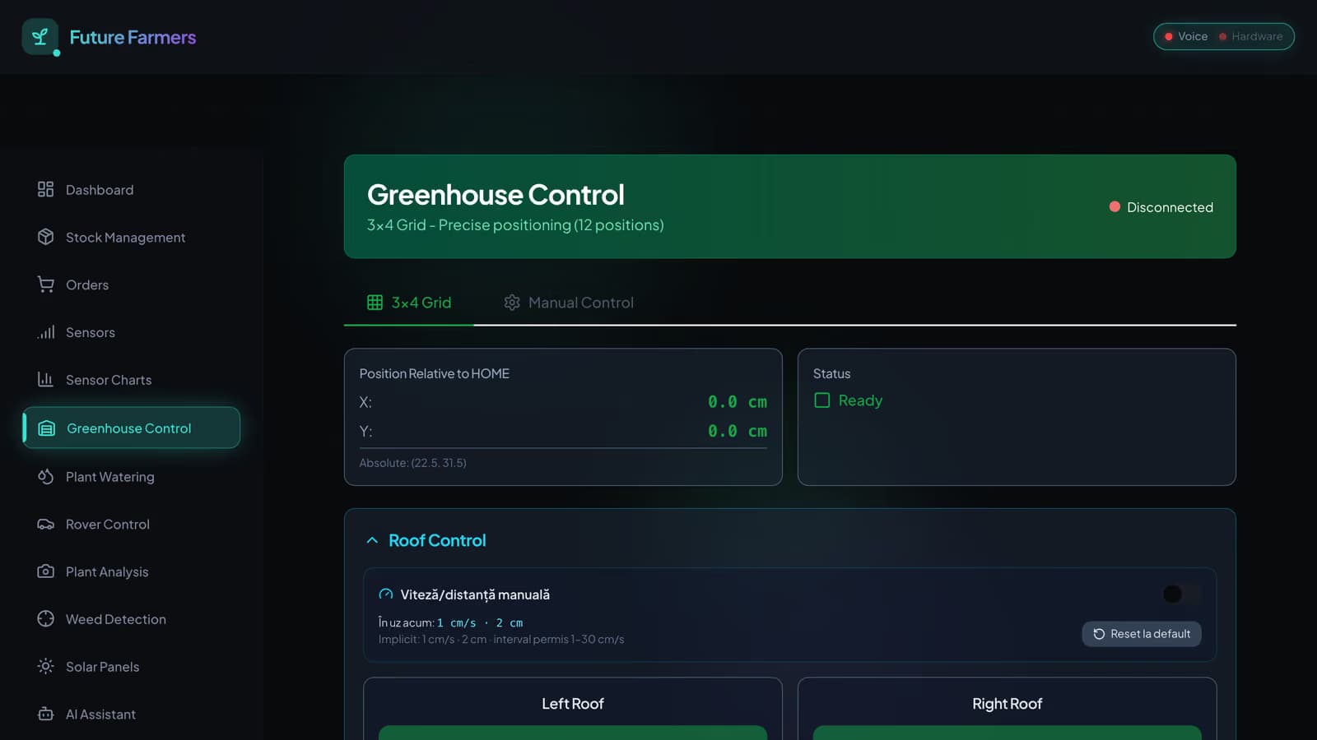Switch to the Manual Control tab
This screenshot has height=740, width=1317.
pyautogui.click(x=569, y=303)
